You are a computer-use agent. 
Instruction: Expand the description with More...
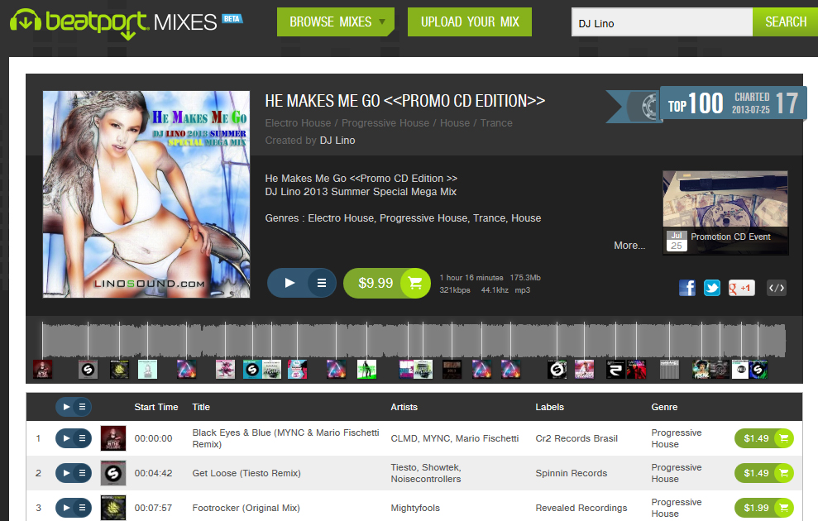629,245
